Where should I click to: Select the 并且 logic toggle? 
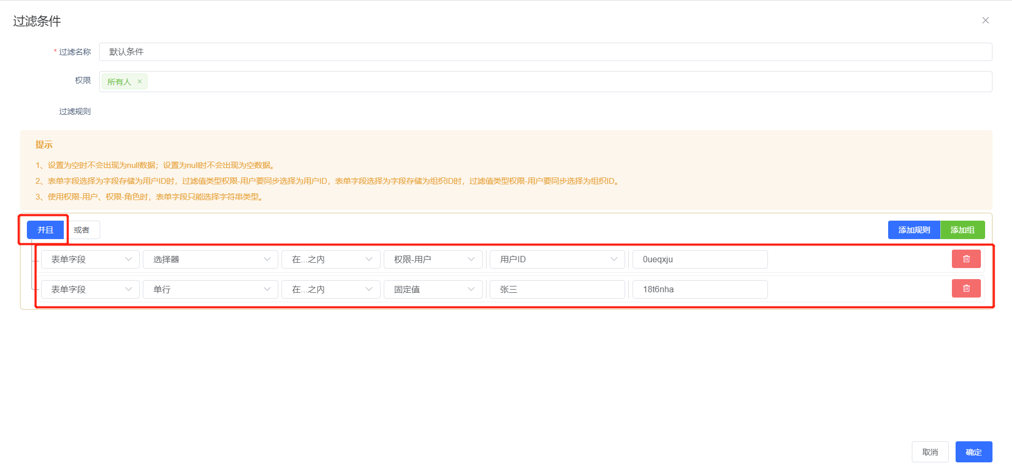[x=45, y=230]
